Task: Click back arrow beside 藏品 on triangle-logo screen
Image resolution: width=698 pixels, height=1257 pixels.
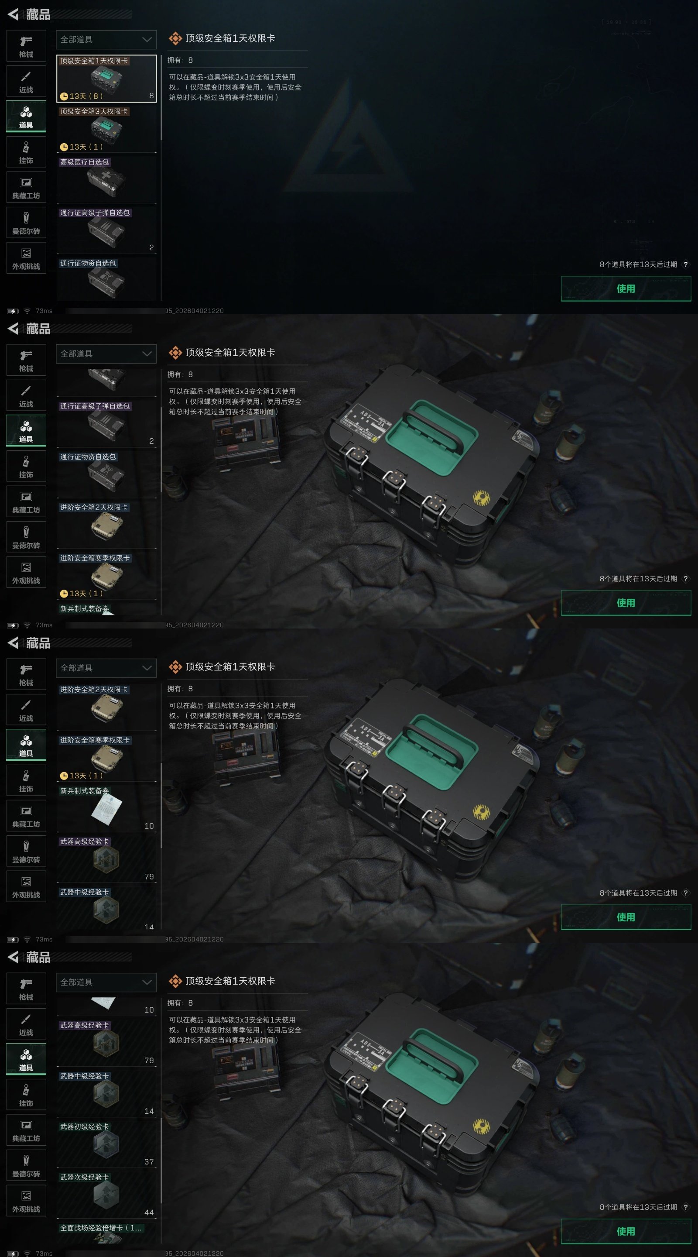Action: click(13, 15)
